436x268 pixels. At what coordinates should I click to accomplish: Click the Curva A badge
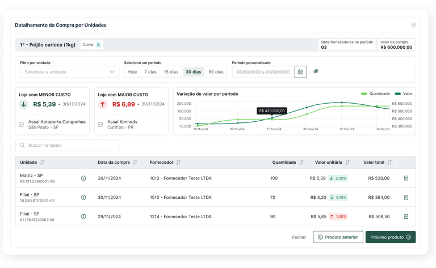[92, 45]
